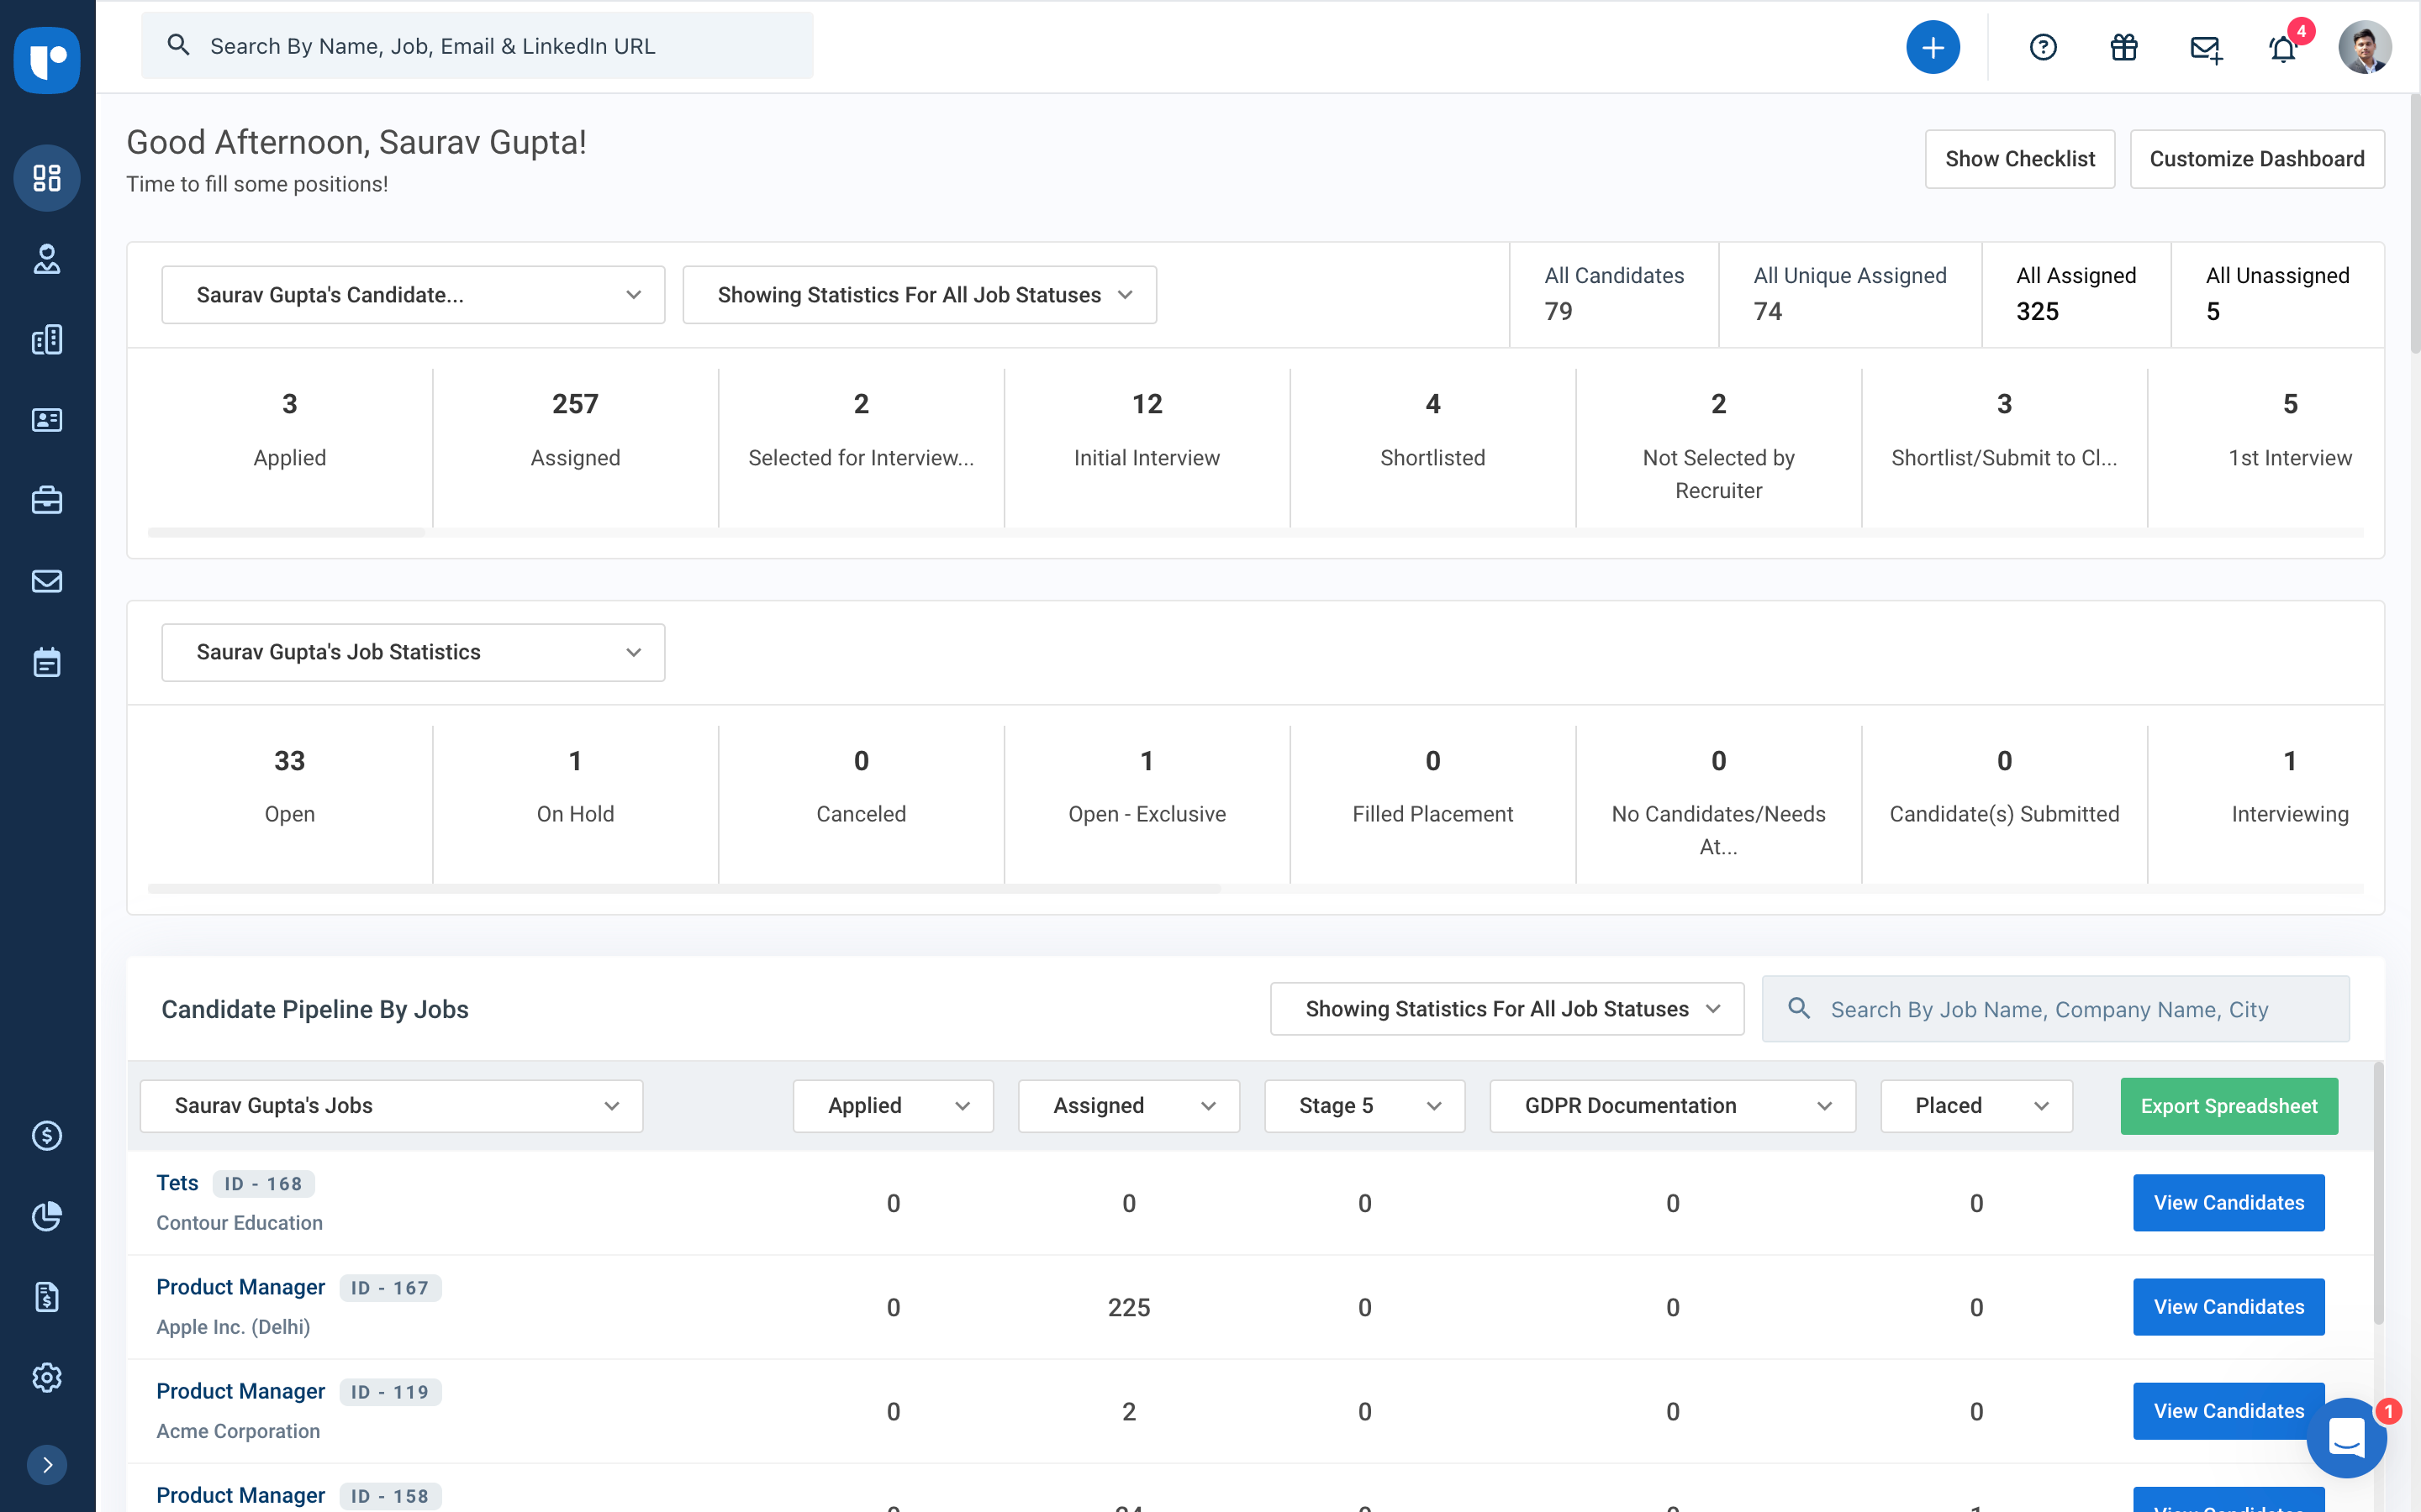The height and width of the screenshot is (1512, 2421).
Task: Open the Calendar from the sidebar
Action: (47, 661)
